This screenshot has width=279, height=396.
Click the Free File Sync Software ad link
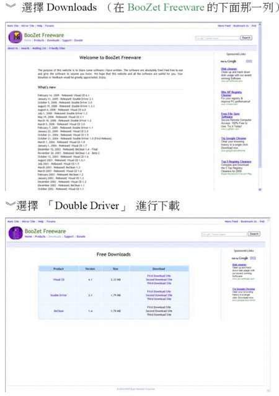pos(230,115)
